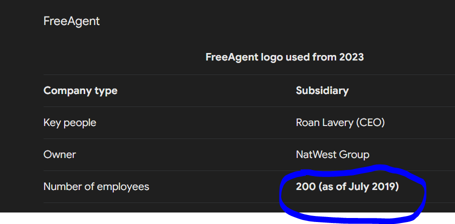Click the word NatWest in the Owner row
This screenshot has width=455, height=224.
point(313,154)
